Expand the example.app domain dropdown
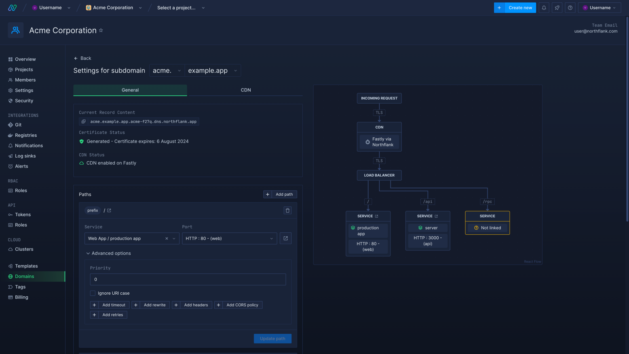Viewport: 629px width, 354px height. point(235,70)
